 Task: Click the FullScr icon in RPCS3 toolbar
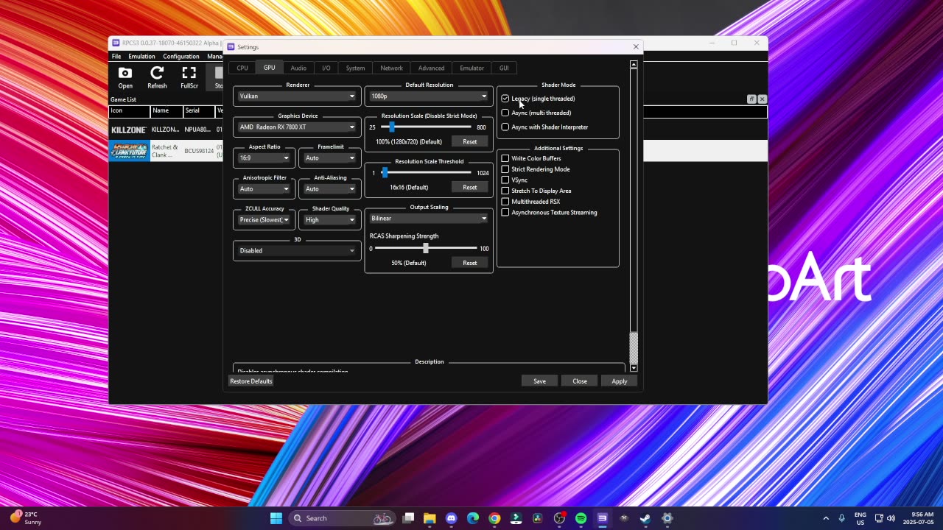point(189,77)
